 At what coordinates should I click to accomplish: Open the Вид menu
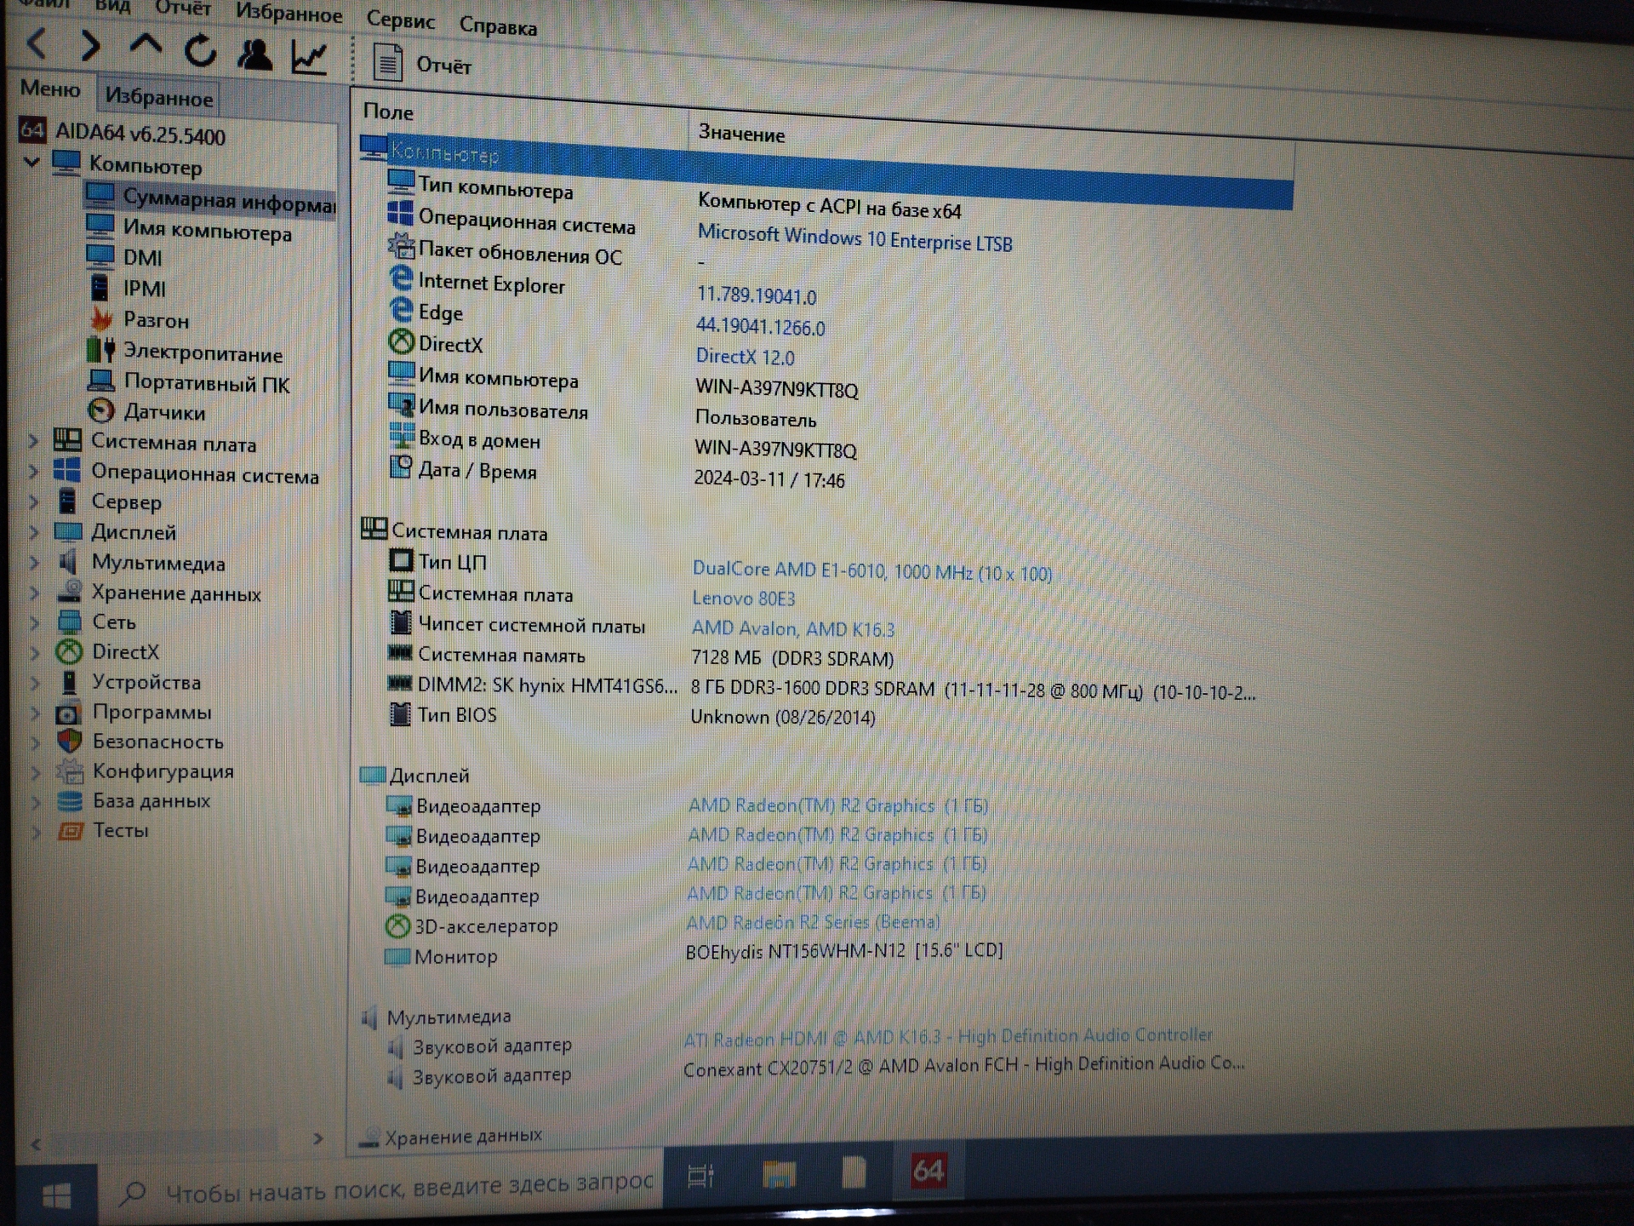[x=111, y=6]
